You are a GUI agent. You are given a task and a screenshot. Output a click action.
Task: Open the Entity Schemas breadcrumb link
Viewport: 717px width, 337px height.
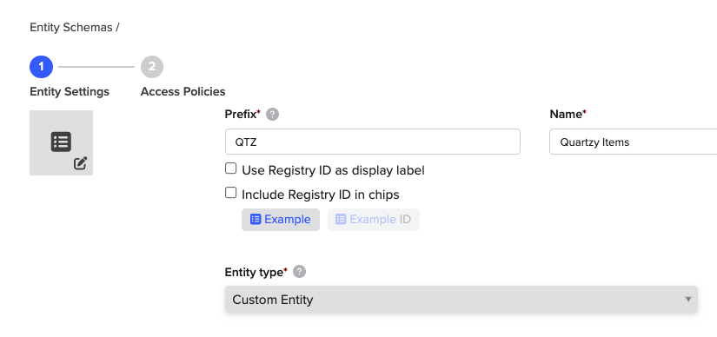click(x=71, y=28)
